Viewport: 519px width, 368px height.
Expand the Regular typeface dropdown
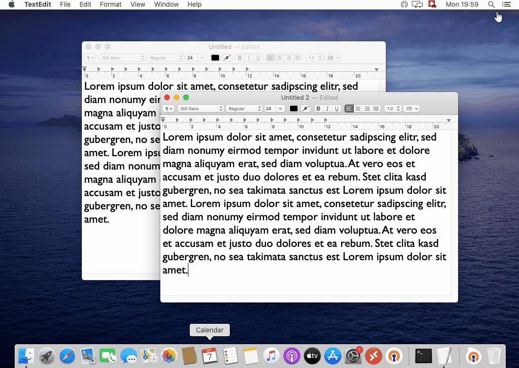click(x=244, y=108)
